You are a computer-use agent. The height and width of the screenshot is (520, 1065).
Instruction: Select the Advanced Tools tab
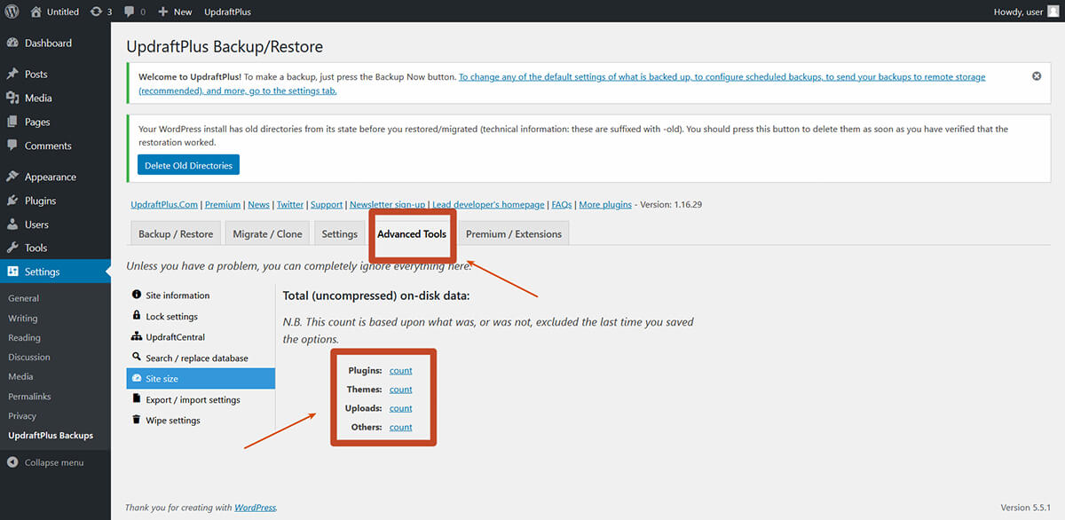tap(412, 234)
